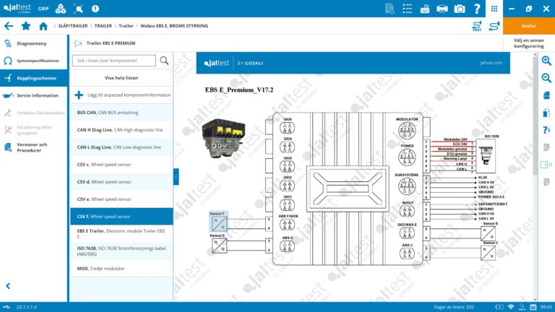Focus the component search field

coord(114,61)
